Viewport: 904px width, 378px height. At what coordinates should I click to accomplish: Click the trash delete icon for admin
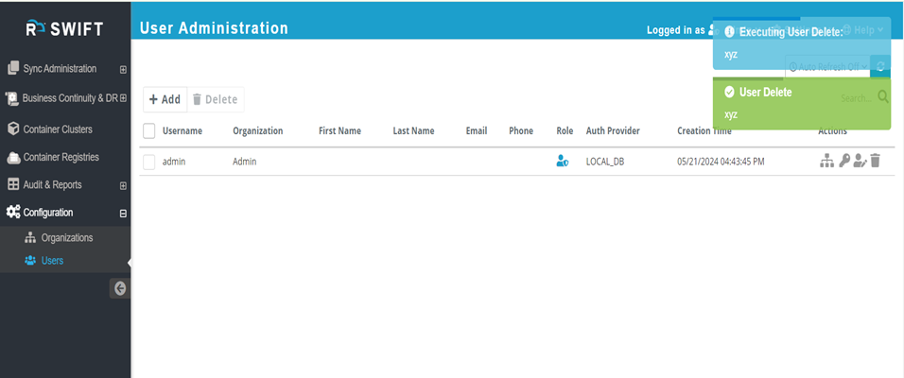(x=876, y=161)
